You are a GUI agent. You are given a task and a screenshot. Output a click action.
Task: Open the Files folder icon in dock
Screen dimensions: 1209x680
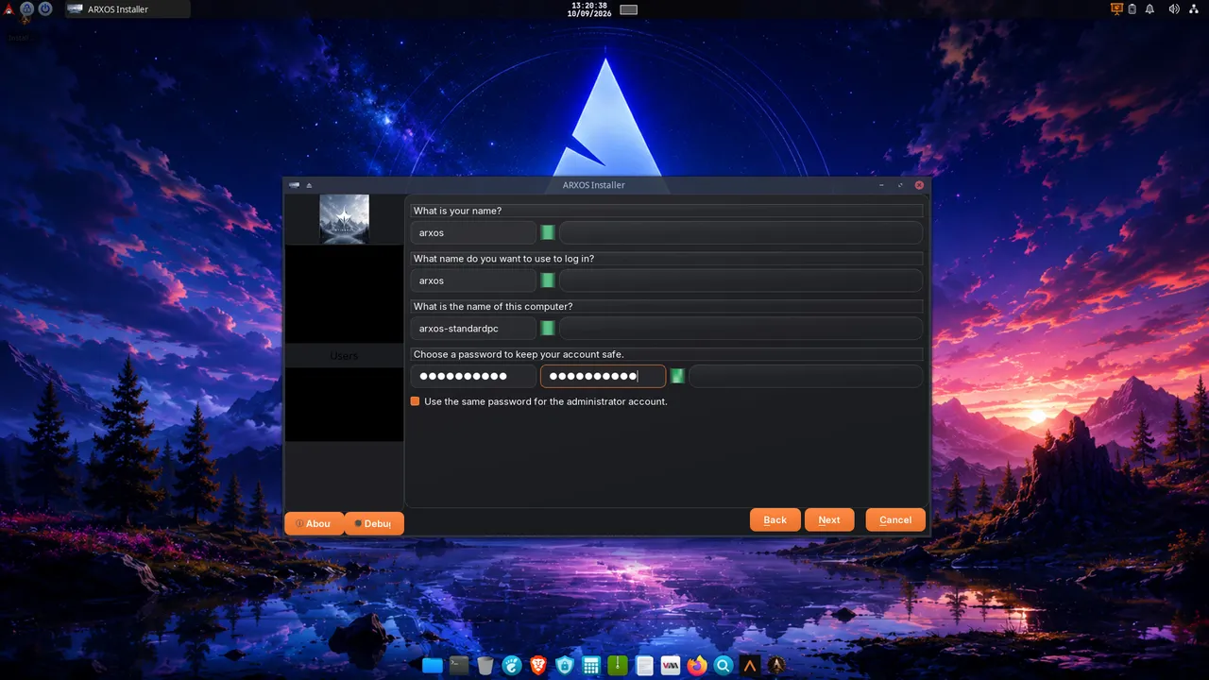point(433,666)
